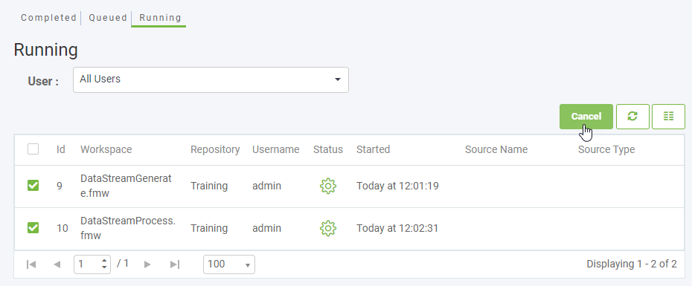The width and height of the screenshot is (692, 286).
Task: Toggle the select-all header checkbox
Action: click(33, 149)
